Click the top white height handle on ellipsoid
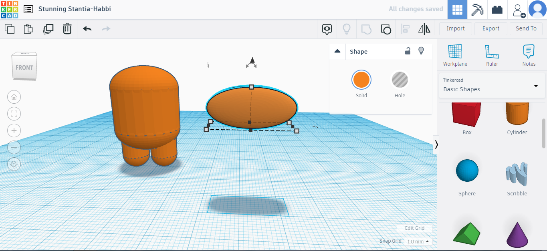The height and width of the screenshot is (251, 547). pyautogui.click(x=252, y=87)
